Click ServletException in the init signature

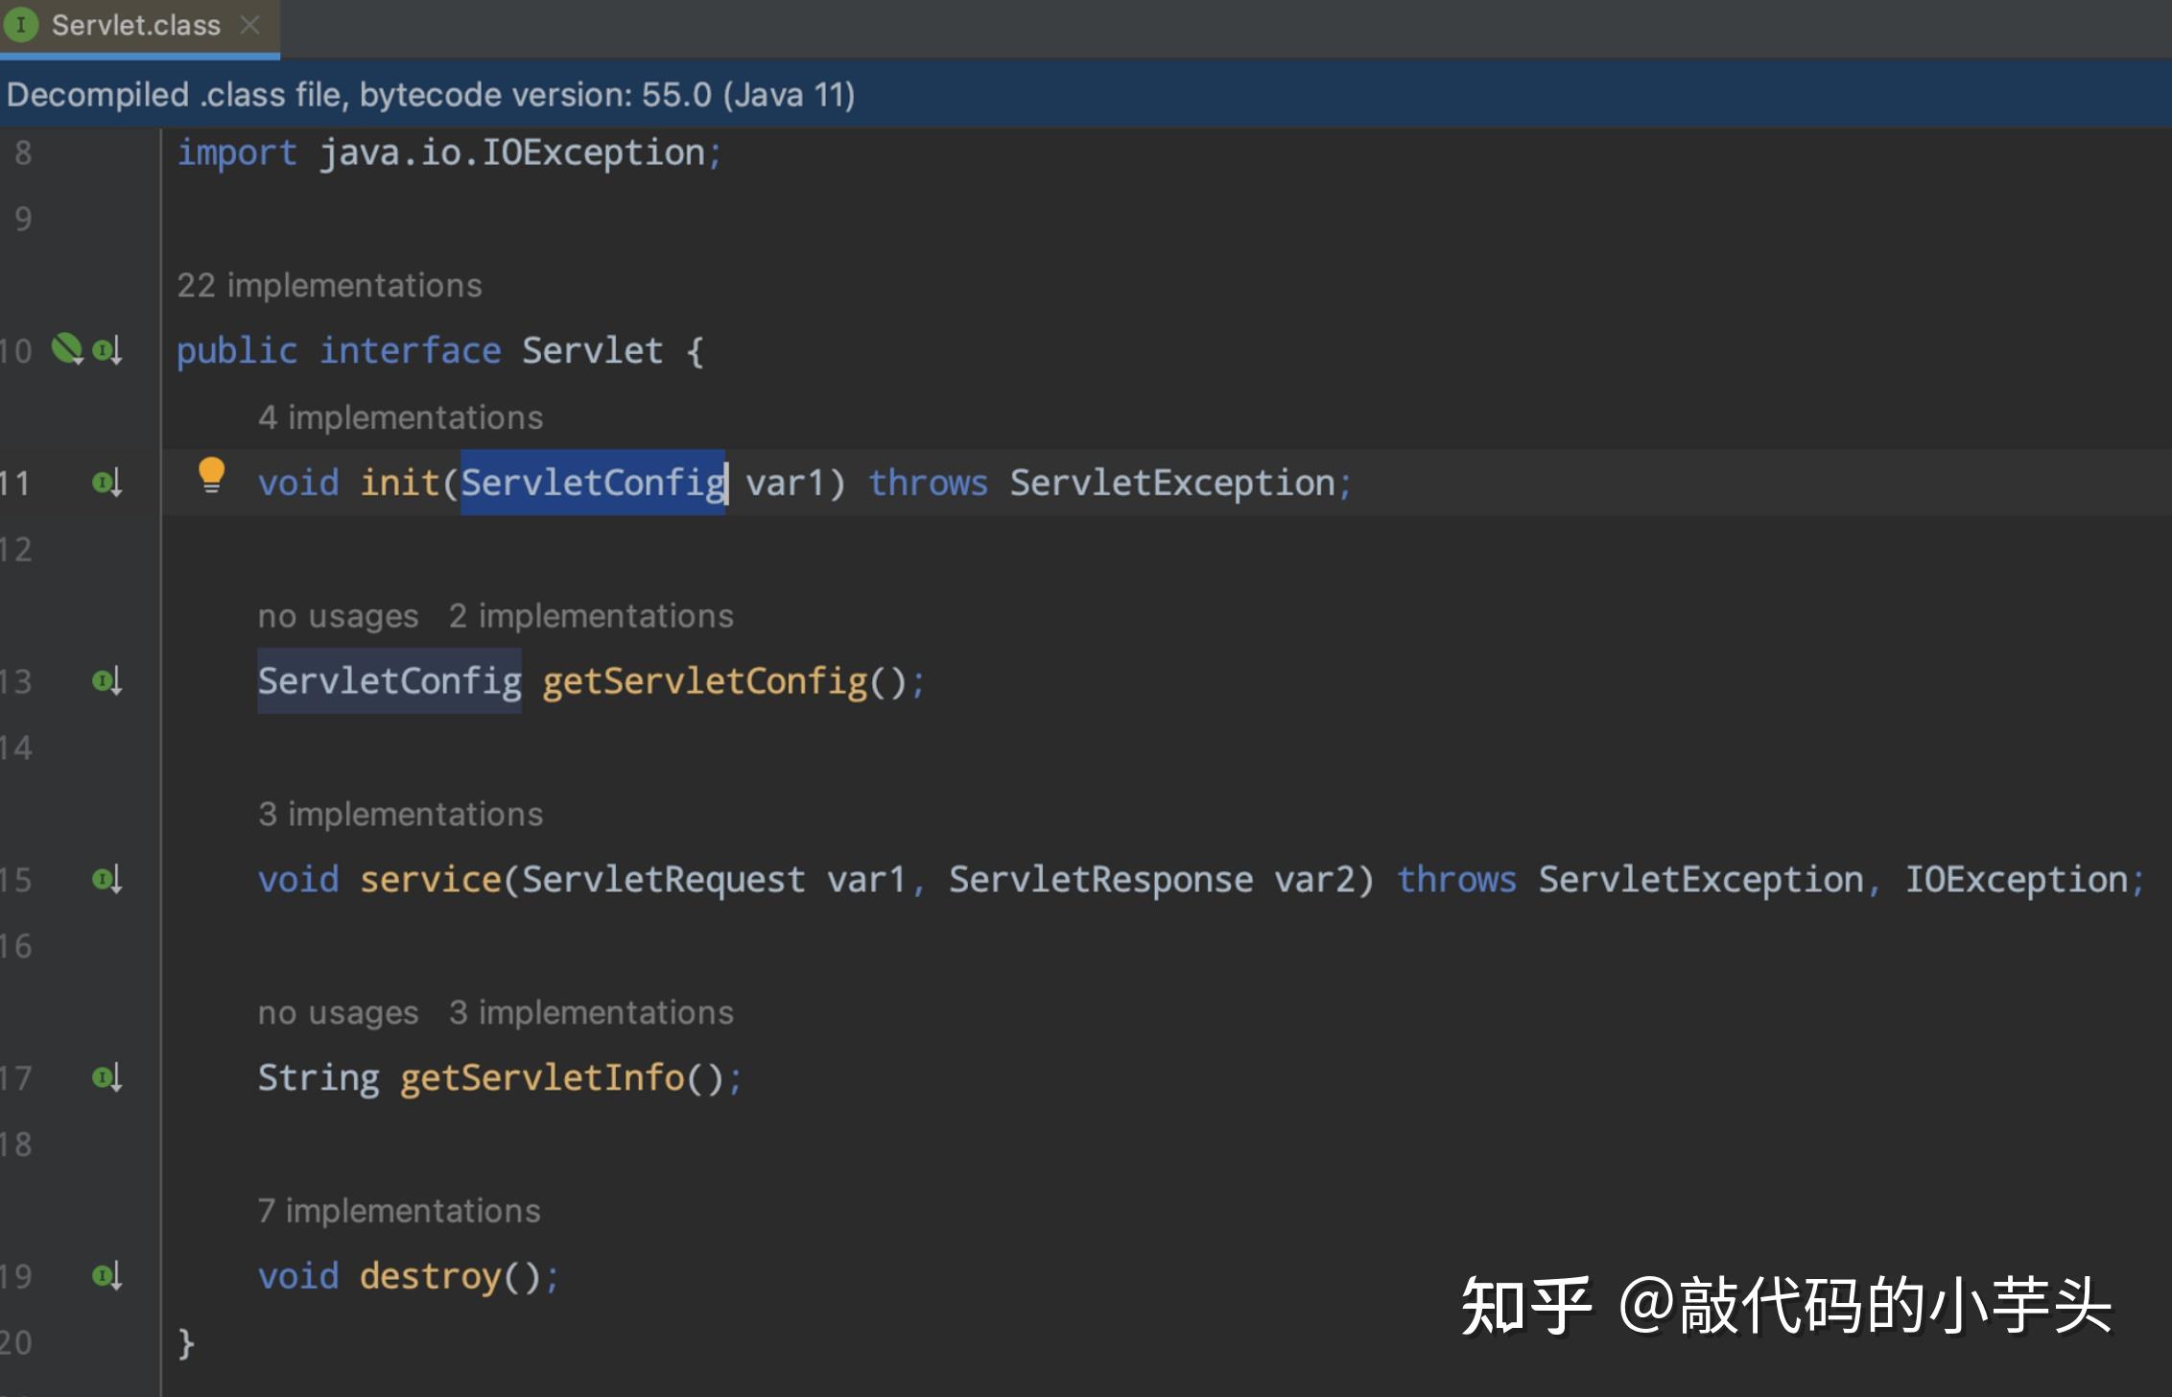[1172, 483]
